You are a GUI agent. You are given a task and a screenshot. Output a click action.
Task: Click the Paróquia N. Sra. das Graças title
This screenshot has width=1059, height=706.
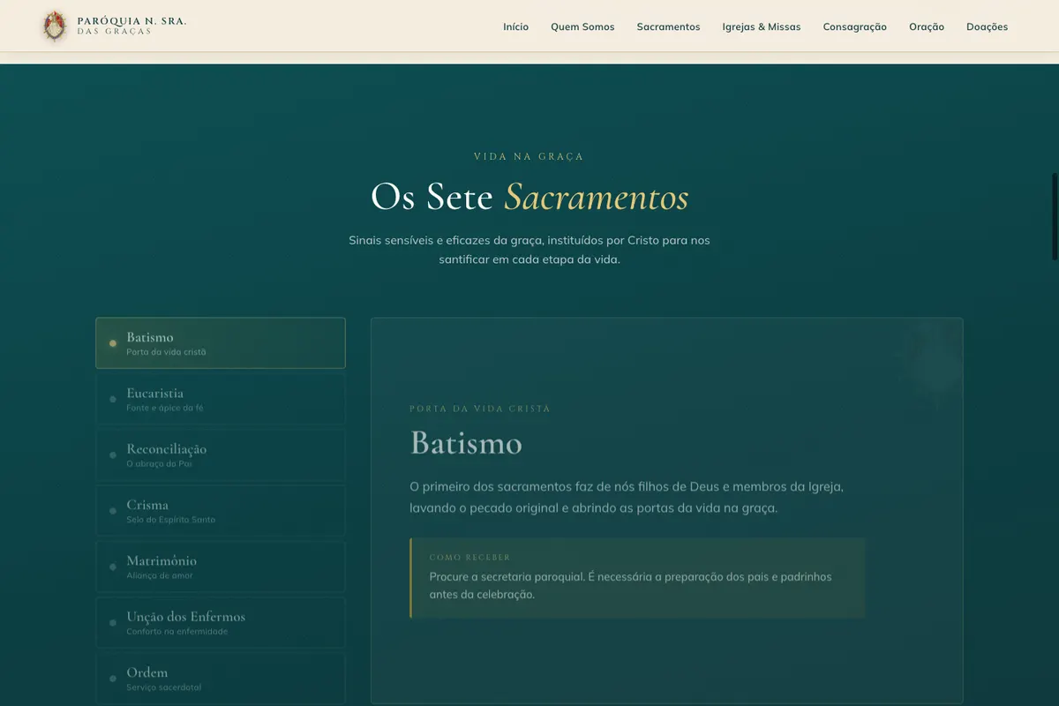(x=131, y=26)
